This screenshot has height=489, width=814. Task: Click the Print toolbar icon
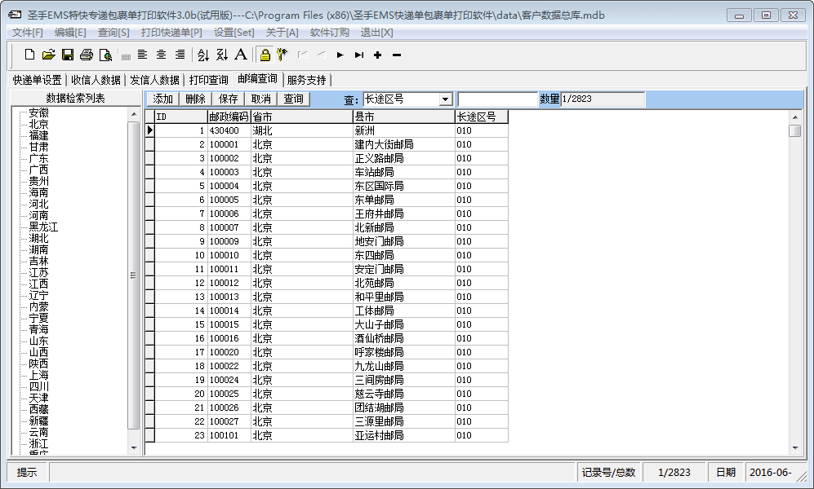pyautogui.click(x=87, y=55)
